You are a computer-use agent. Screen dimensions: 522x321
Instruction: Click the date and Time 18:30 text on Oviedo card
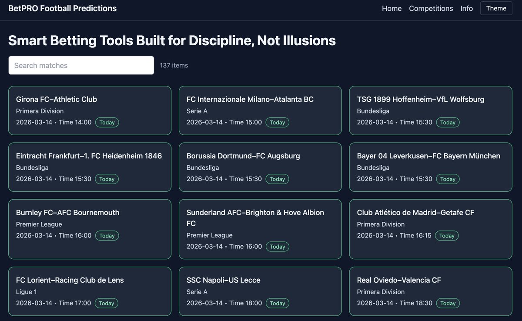395,303
